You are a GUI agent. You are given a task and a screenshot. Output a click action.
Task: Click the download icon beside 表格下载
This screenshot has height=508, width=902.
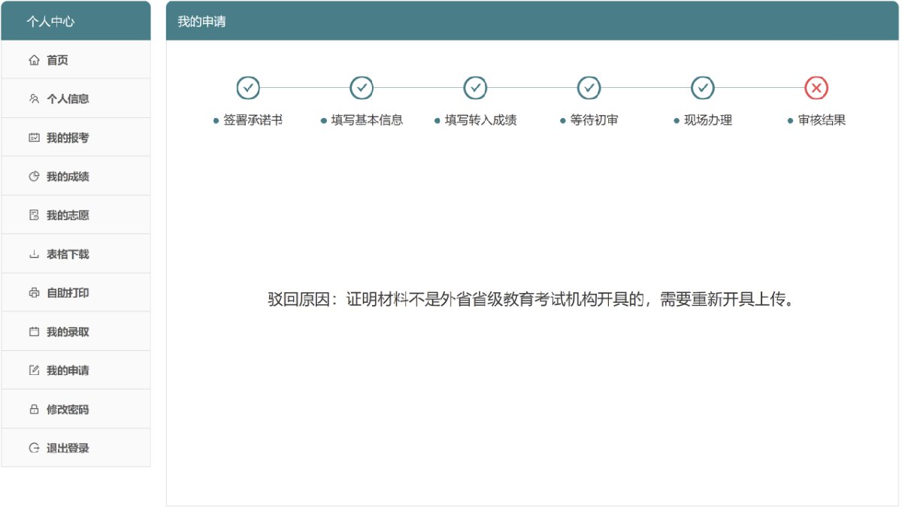pos(34,254)
